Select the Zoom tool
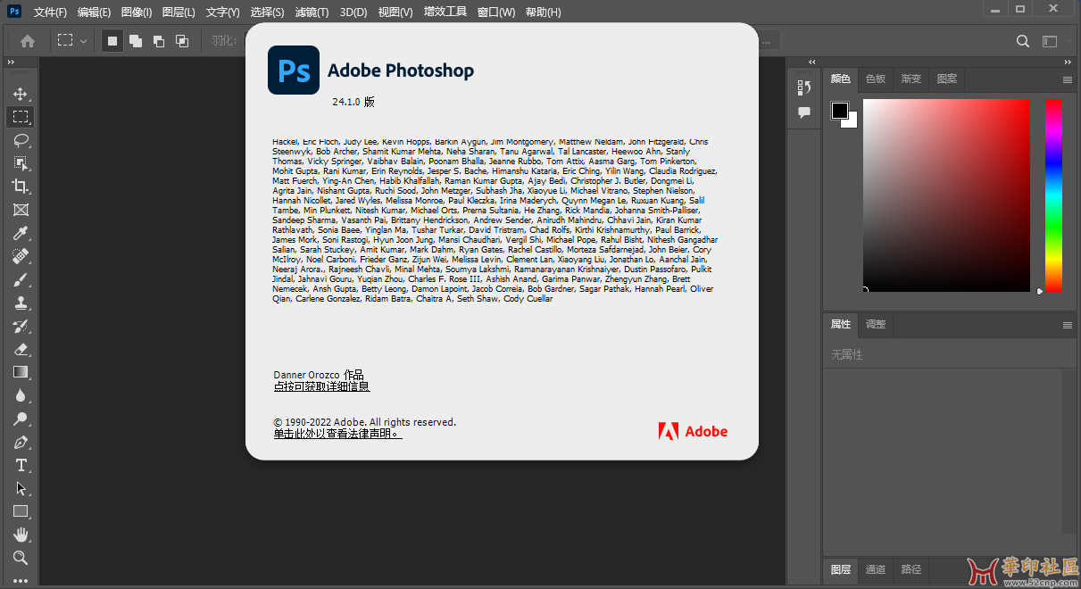 (x=20, y=558)
